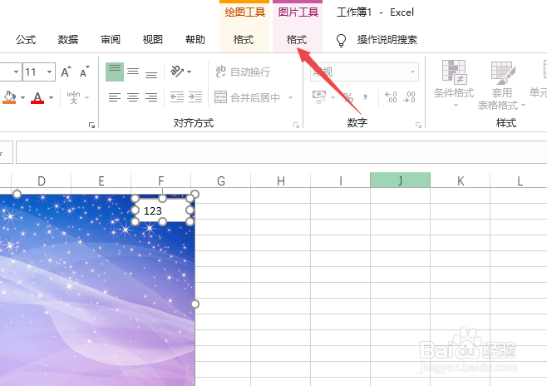Select top align icon

click(x=115, y=72)
